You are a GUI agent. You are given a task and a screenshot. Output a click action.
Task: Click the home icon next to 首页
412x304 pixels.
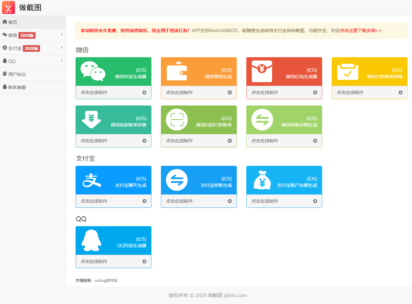coord(5,22)
